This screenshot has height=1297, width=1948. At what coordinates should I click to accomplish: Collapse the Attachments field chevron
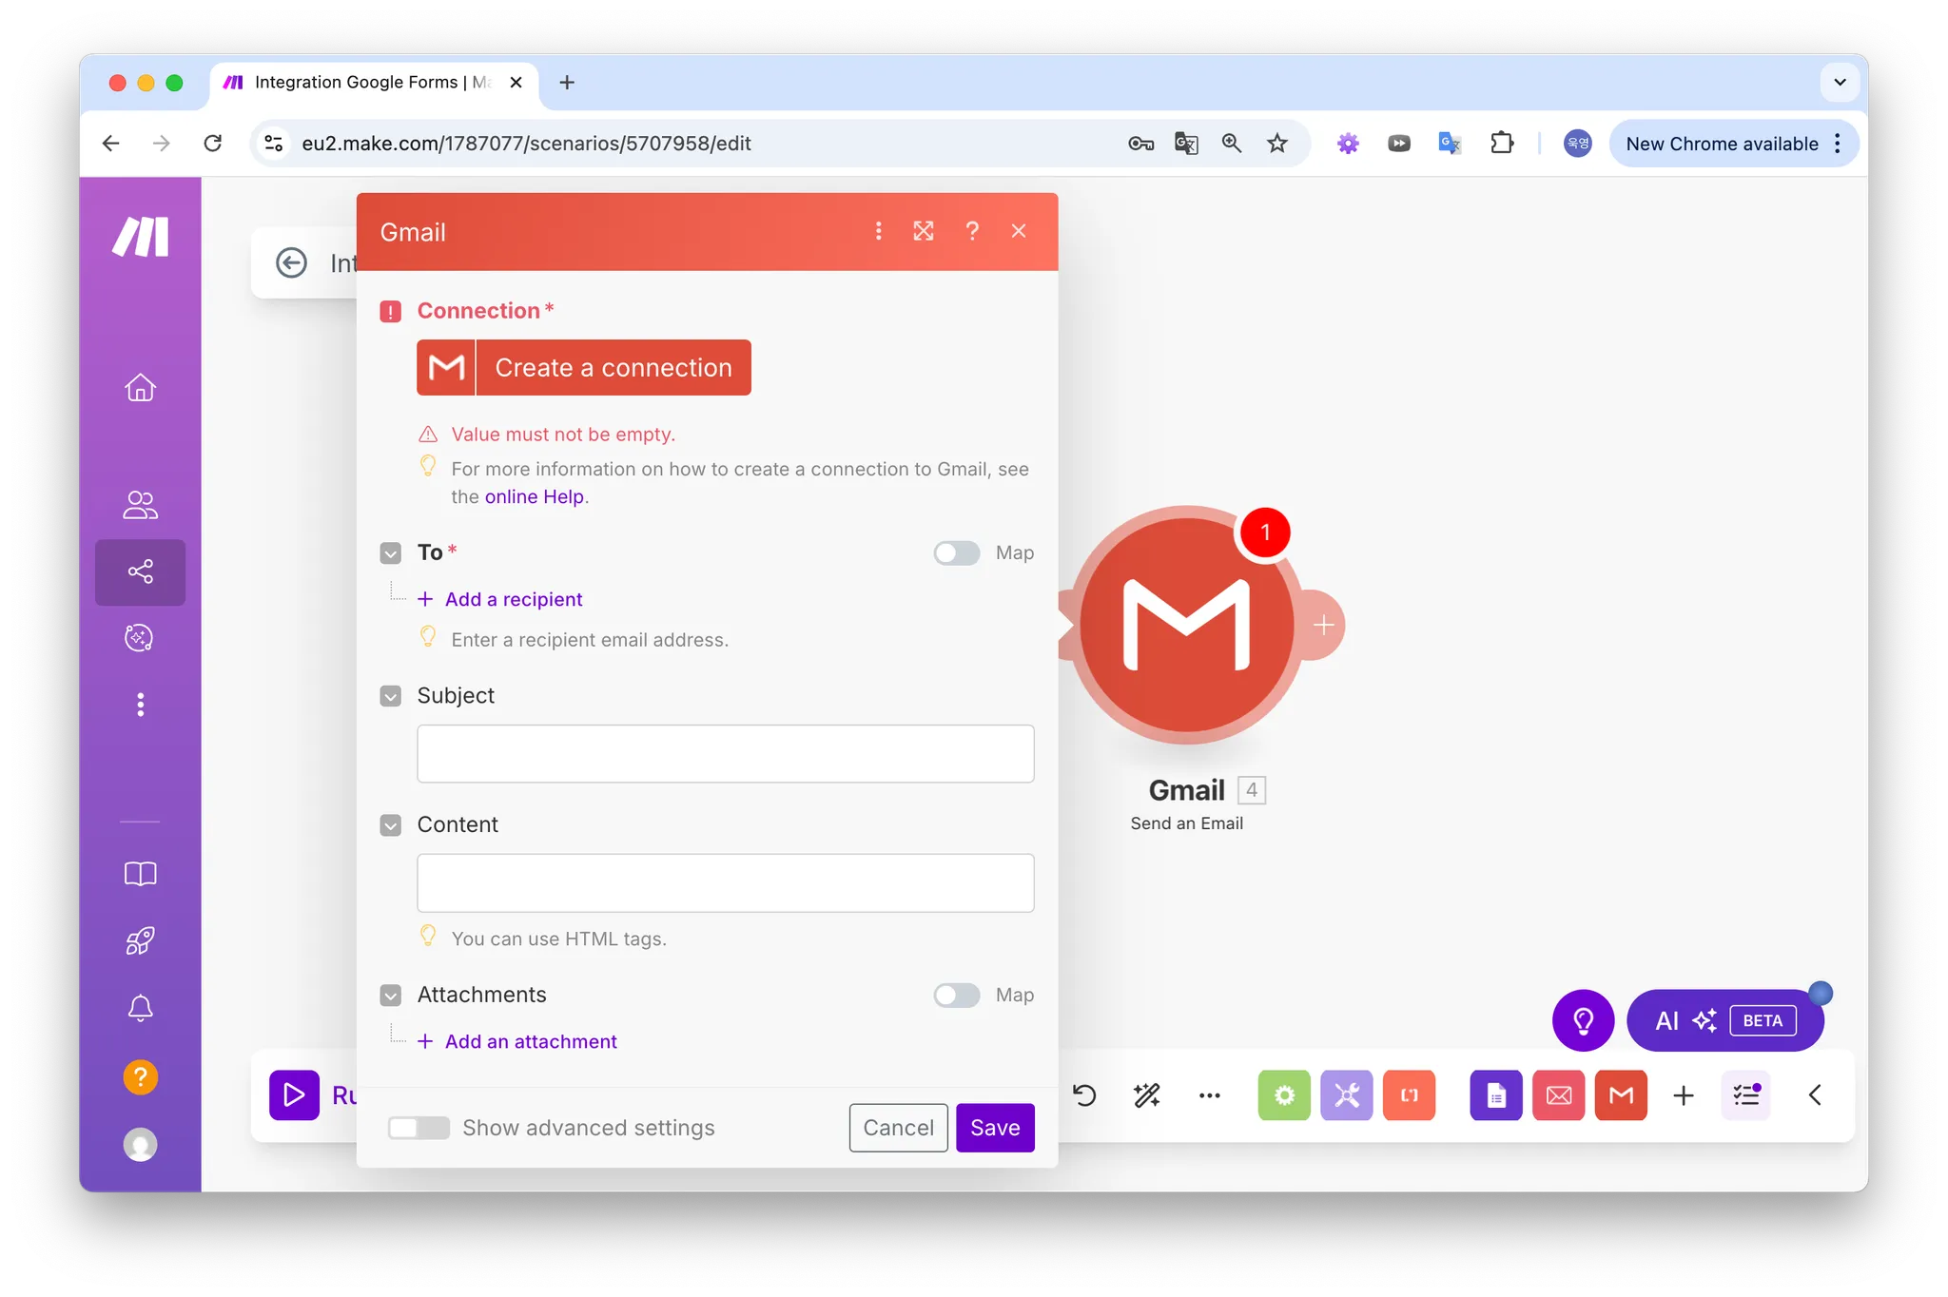[391, 996]
